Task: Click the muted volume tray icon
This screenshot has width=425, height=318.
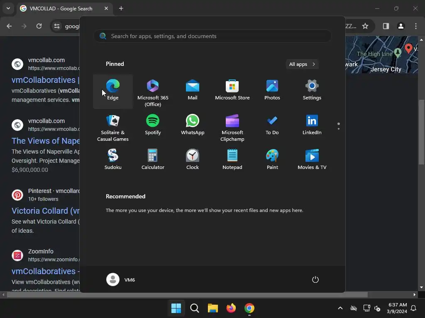Action: 377,308
